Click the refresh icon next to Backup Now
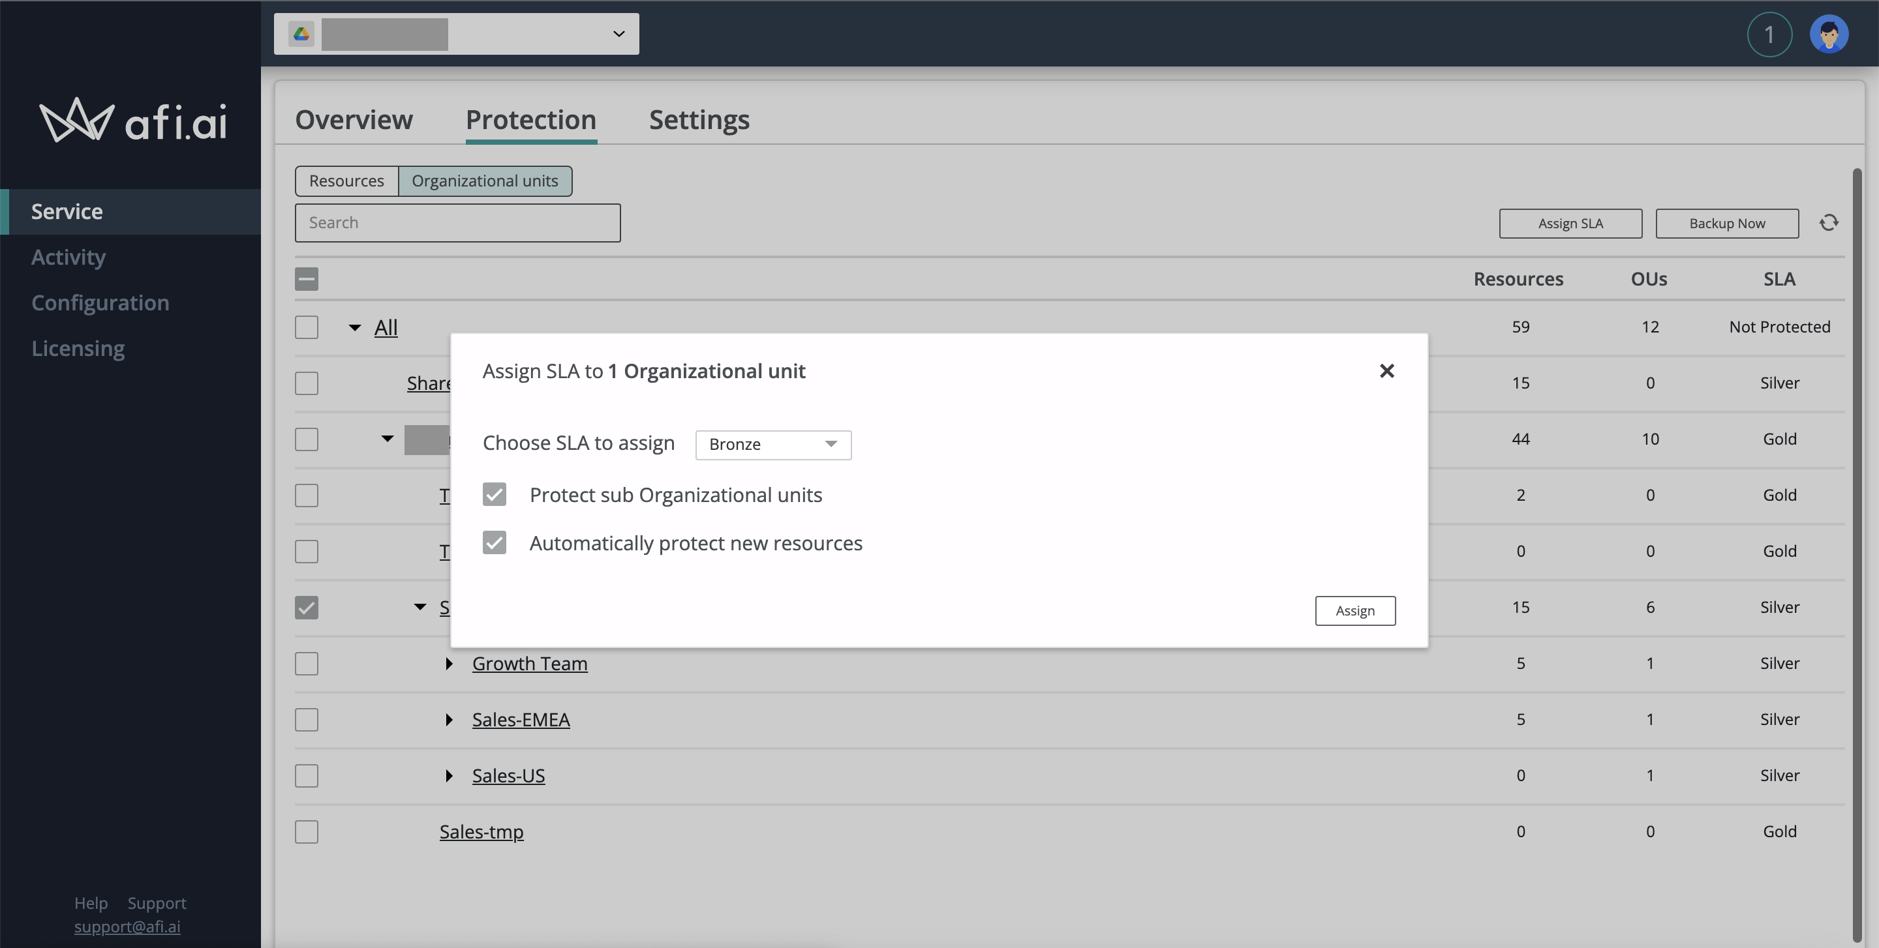Image resolution: width=1879 pixels, height=948 pixels. pyautogui.click(x=1829, y=223)
